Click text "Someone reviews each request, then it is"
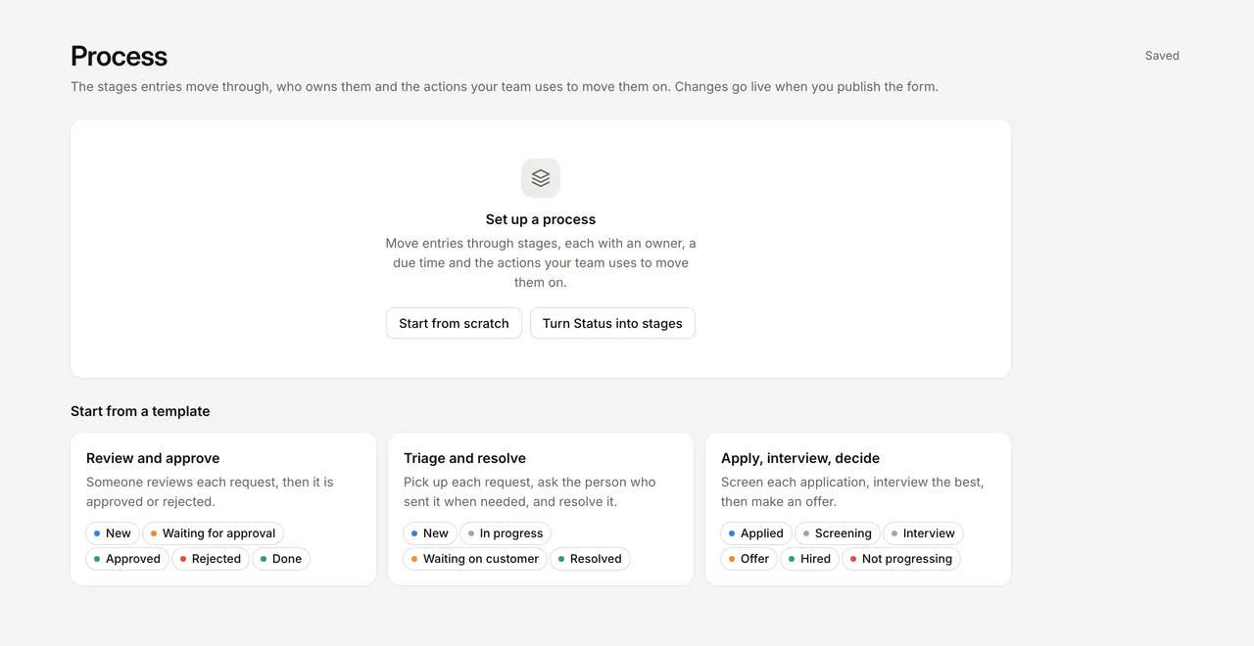This screenshot has height=646, width=1254. (x=210, y=482)
